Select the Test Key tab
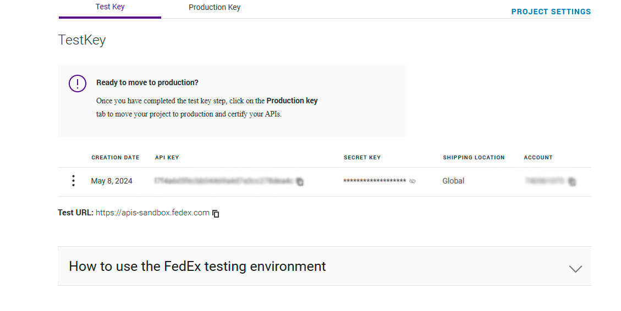 [110, 8]
